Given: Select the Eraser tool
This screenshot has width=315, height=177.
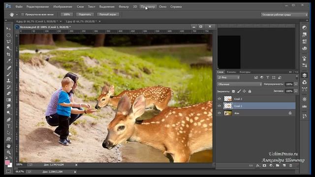Looking at the screenshot, I should [8, 93].
